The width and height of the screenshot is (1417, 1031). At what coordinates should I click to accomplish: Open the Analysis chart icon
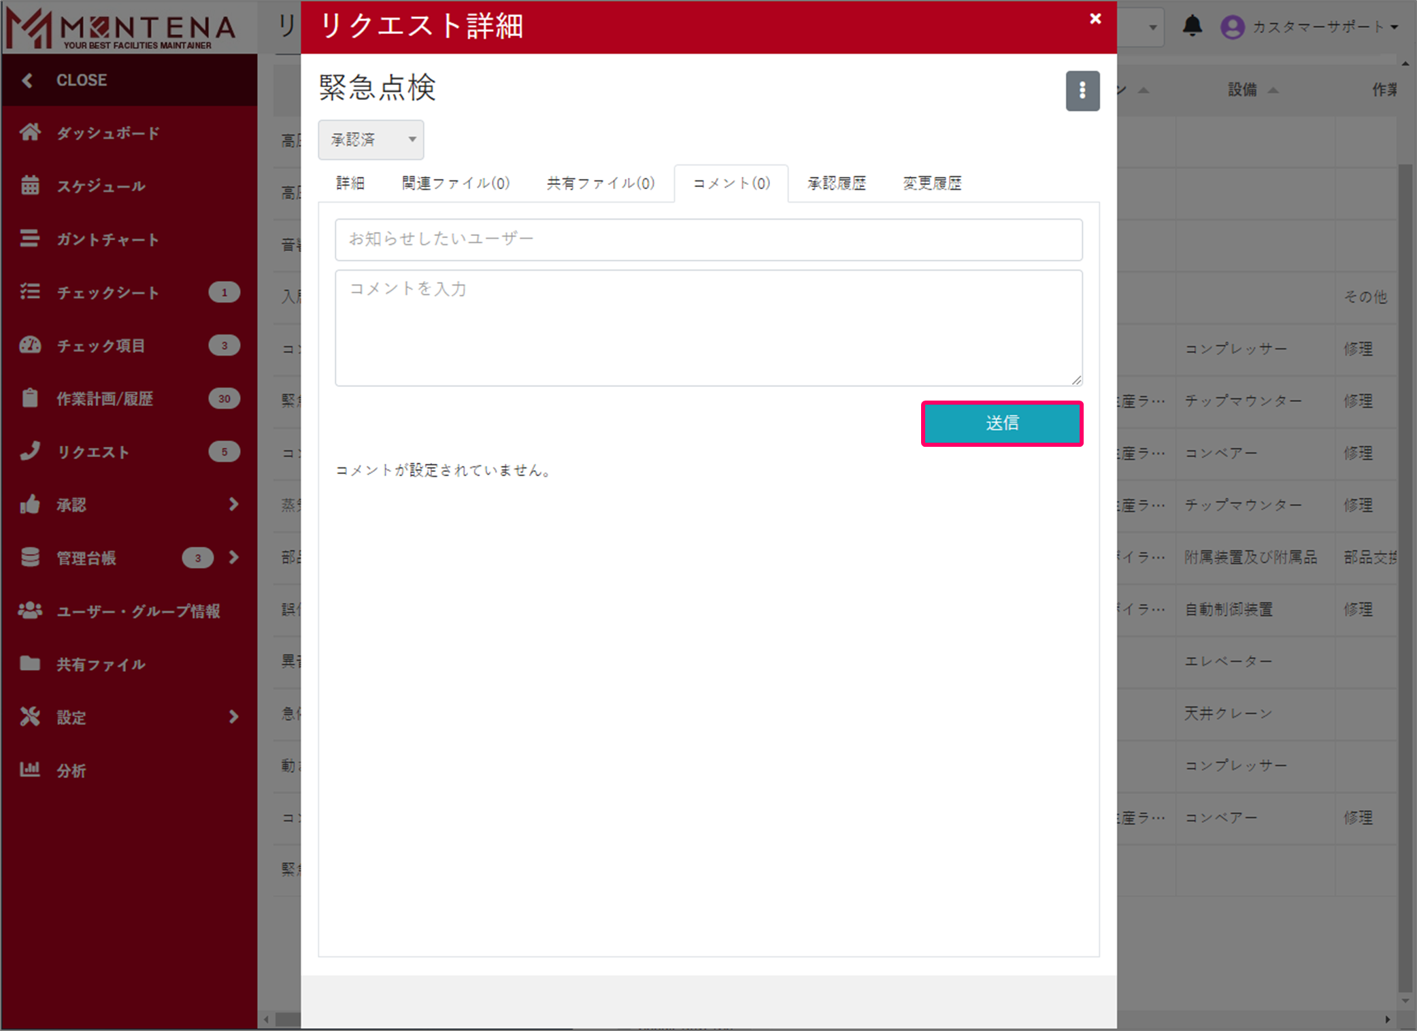tap(29, 769)
